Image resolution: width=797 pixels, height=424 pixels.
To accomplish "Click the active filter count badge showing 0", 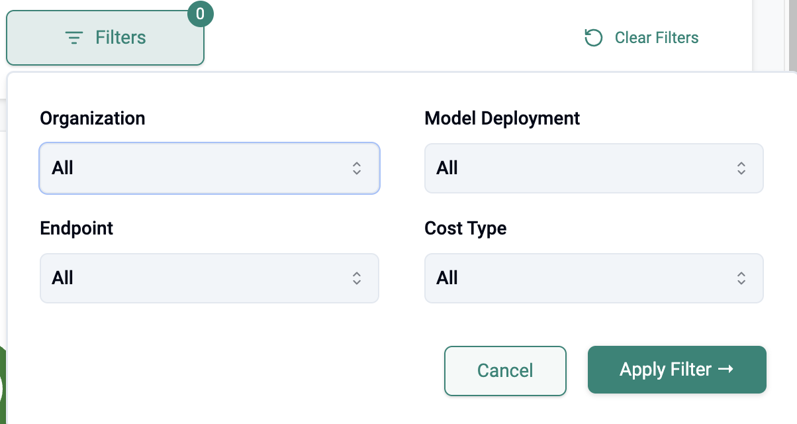I will pyautogui.click(x=201, y=14).
